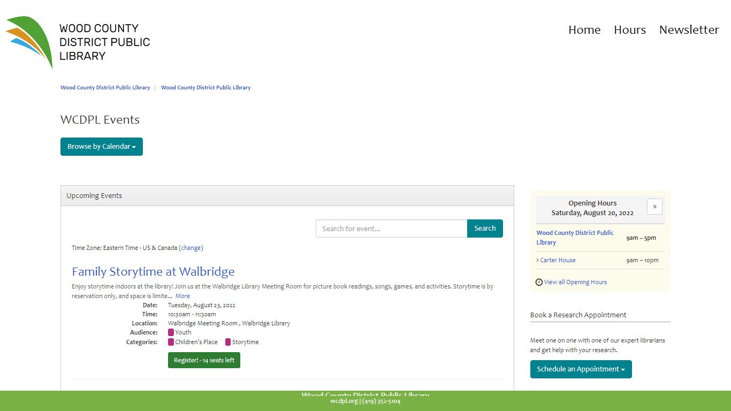The height and width of the screenshot is (411, 731).
Task: Click the 9am – 10pm Carter House hours
Action: [x=643, y=260]
